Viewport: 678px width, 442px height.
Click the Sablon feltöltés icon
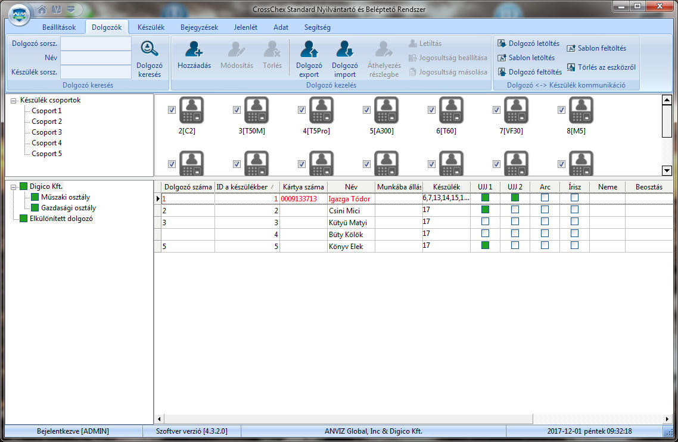571,48
